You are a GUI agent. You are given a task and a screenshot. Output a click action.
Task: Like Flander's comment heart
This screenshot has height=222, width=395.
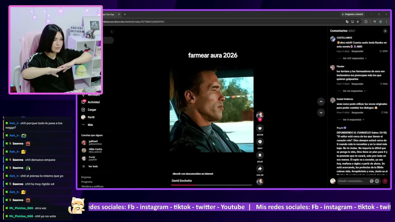tap(381, 84)
